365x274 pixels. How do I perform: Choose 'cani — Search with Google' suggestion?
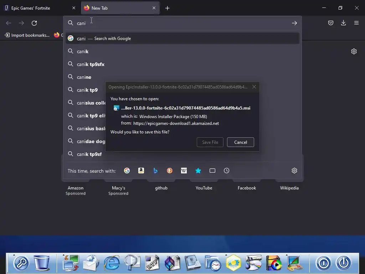pos(182,39)
